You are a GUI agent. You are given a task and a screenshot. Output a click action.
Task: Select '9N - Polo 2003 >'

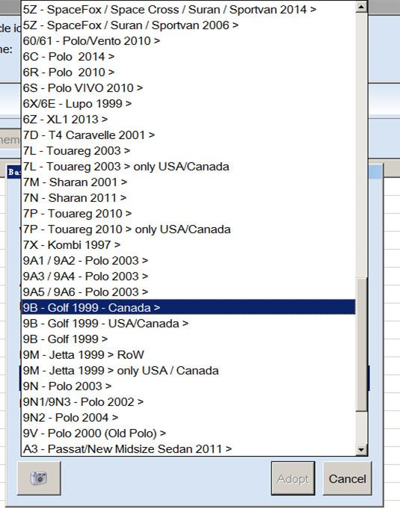click(188, 386)
